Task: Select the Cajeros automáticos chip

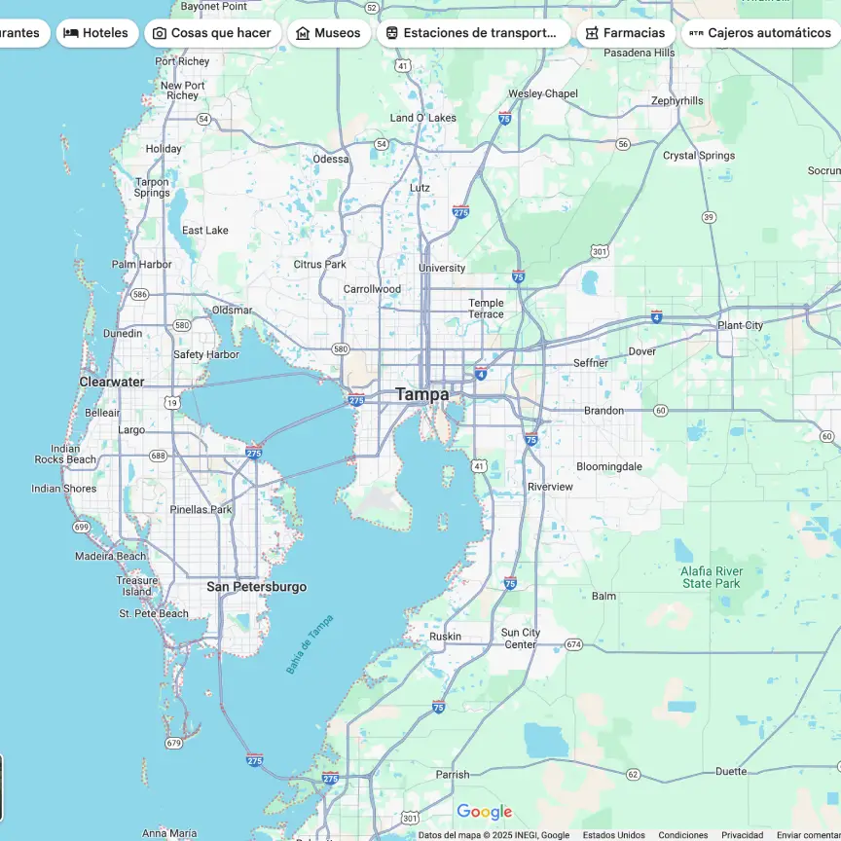Action: 761,33
